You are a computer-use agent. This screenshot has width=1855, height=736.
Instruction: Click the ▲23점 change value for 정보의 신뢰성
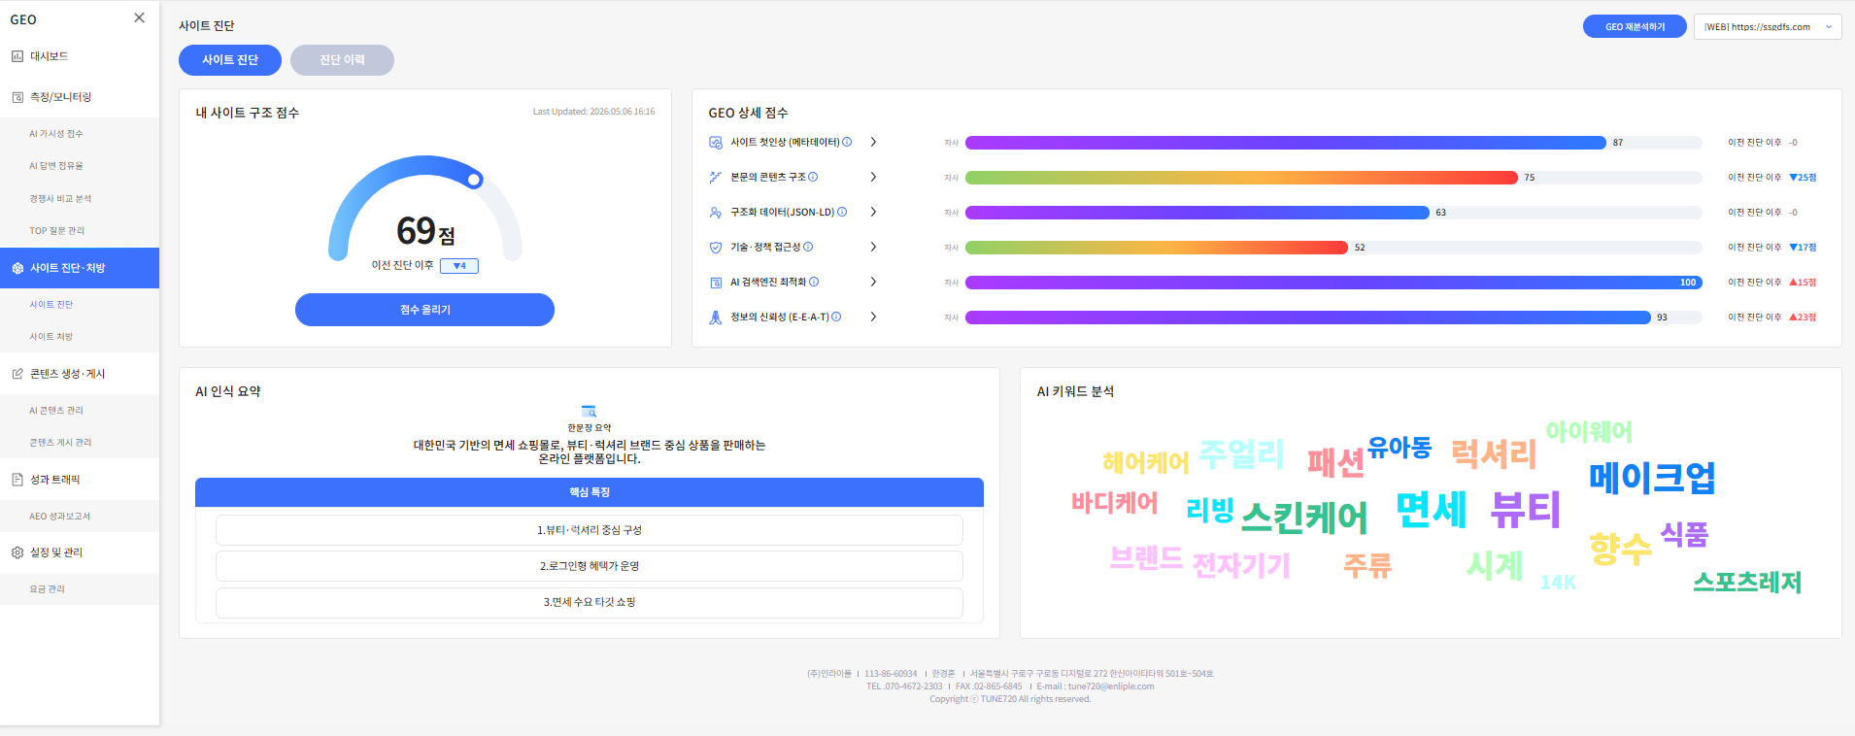click(1803, 318)
